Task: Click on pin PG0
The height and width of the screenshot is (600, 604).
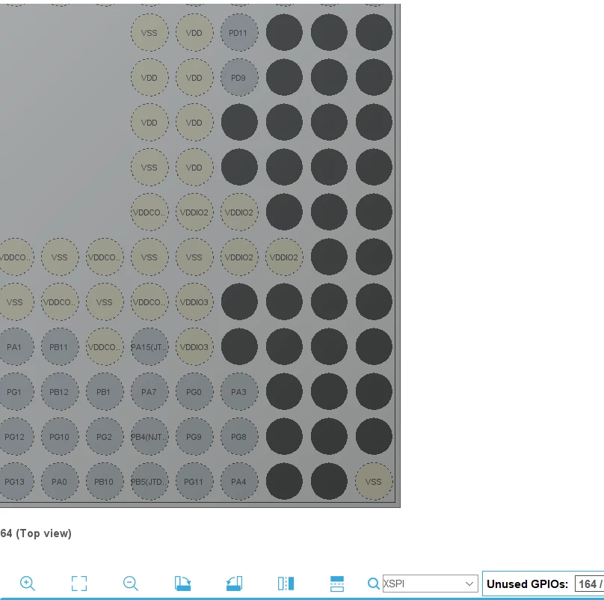Action: pos(194,392)
